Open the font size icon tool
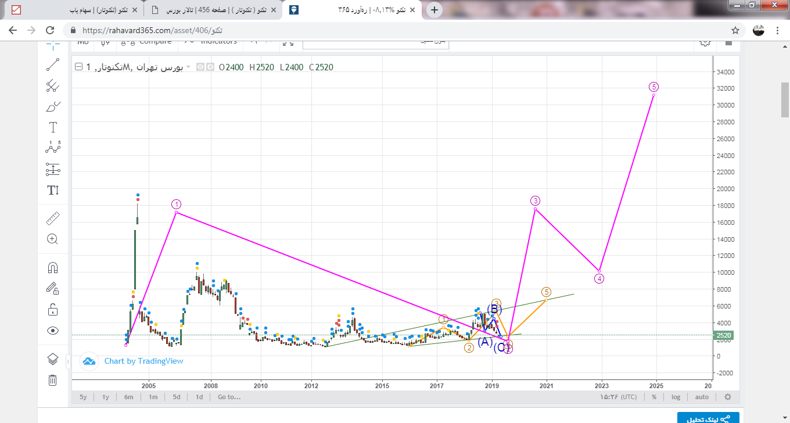Screen dimensions: 790x423 [x=53, y=190]
